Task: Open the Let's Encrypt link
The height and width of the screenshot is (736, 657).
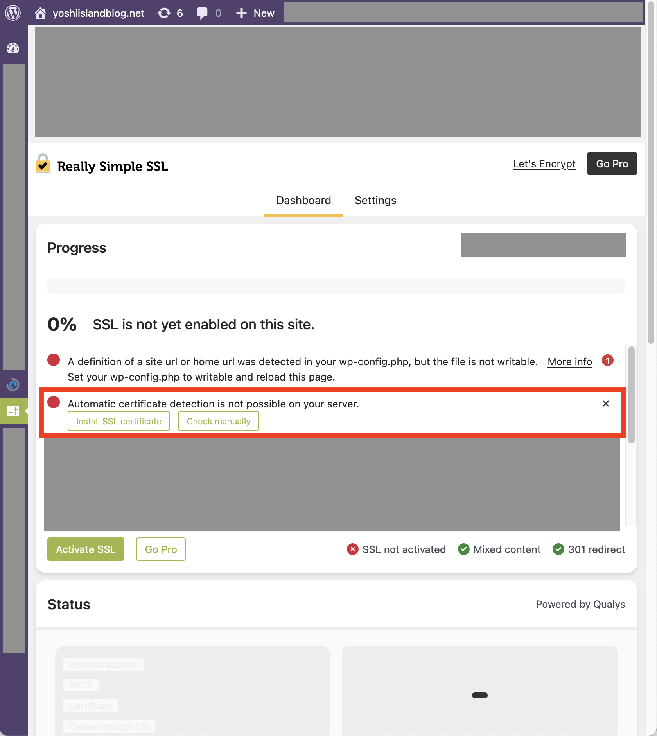Action: click(544, 164)
